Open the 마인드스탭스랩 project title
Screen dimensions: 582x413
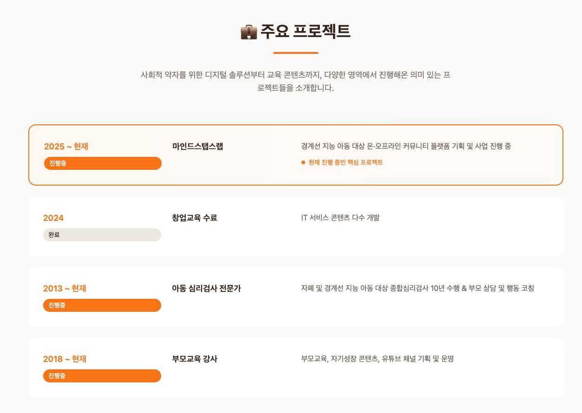pos(197,147)
